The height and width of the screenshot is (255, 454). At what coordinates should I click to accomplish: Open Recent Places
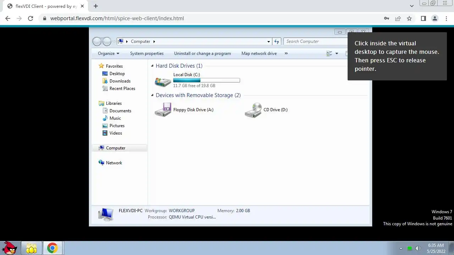coord(122,89)
